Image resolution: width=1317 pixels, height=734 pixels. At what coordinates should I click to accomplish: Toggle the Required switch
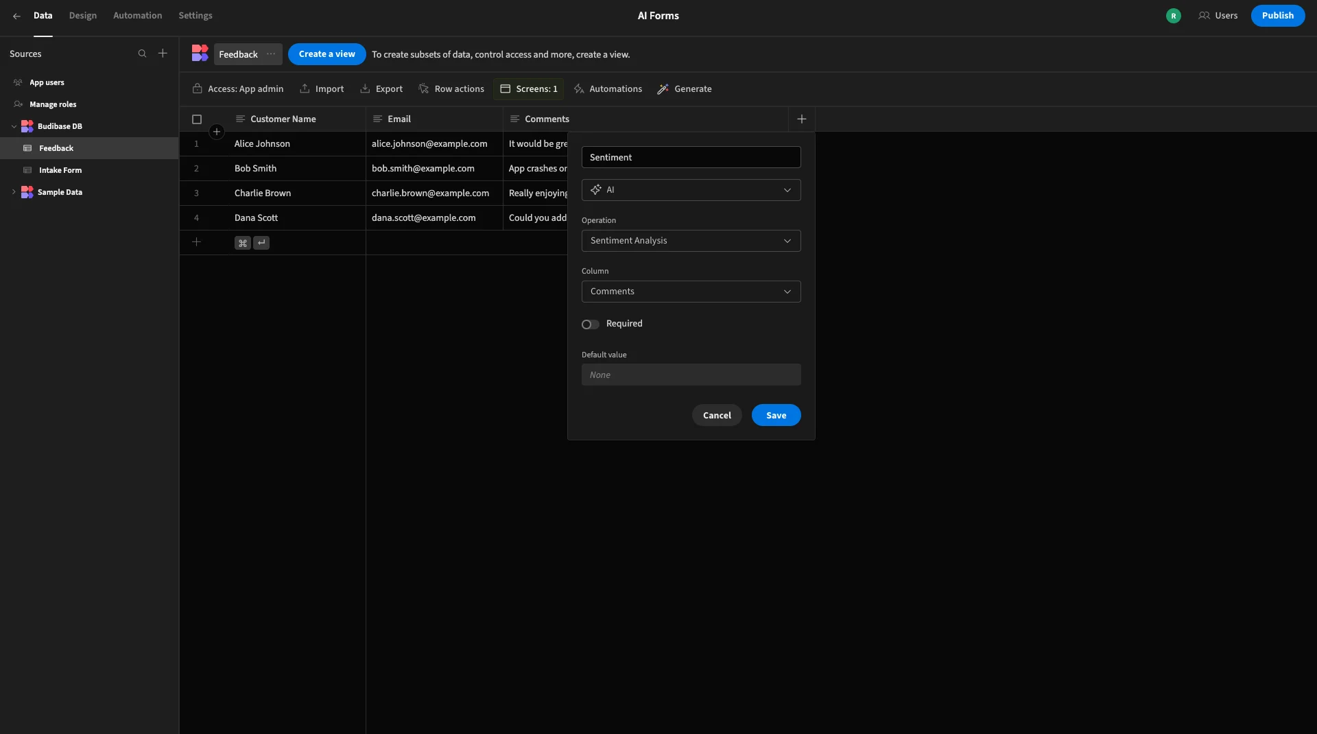(590, 324)
